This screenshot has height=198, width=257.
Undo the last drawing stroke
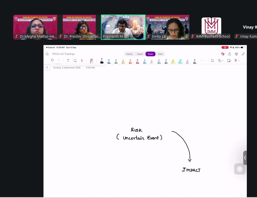tap(52, 60)
